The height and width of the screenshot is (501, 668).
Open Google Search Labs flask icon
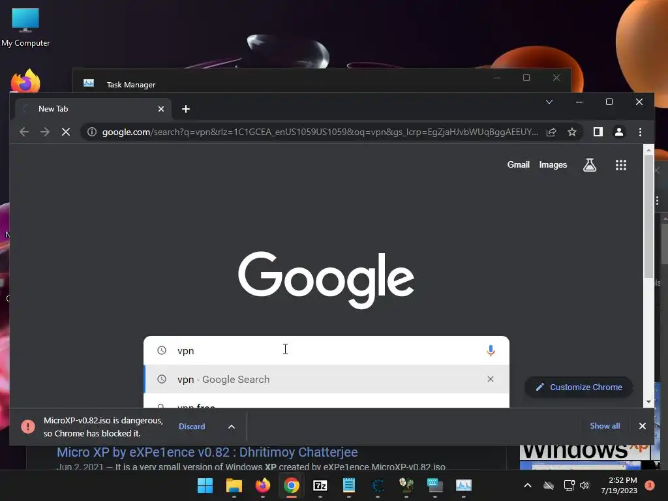click(589, 165)
